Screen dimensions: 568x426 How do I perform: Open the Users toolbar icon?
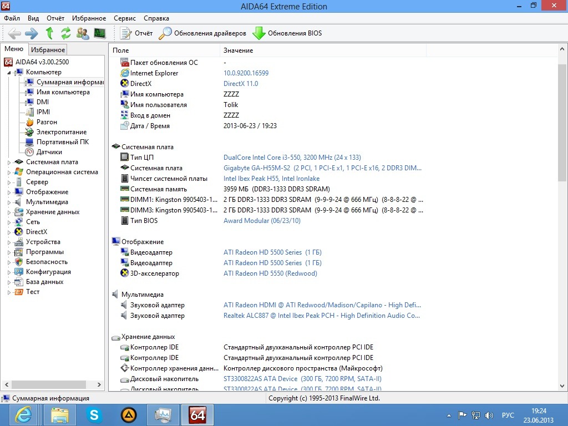[x=83, y=33]
